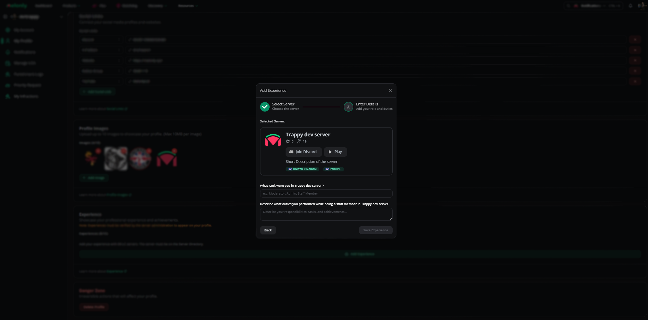The image size is (648, 320).
Task: Focus the rank input field
Action: (326, 193)
